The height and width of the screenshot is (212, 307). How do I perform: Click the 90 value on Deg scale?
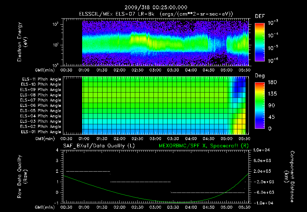(272, 105)
